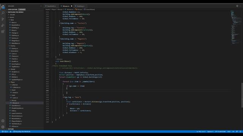Switch to the Building.cs tab
This screenshot has height=136, width=243.
click(80, 6)
